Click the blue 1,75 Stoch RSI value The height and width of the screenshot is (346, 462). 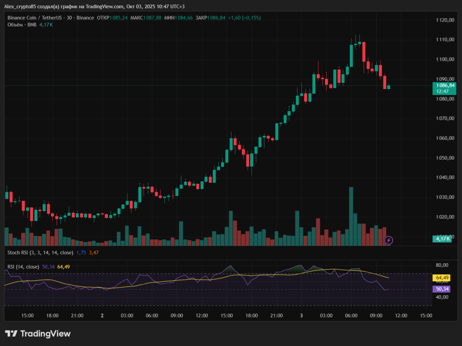[x=81, y=252]
